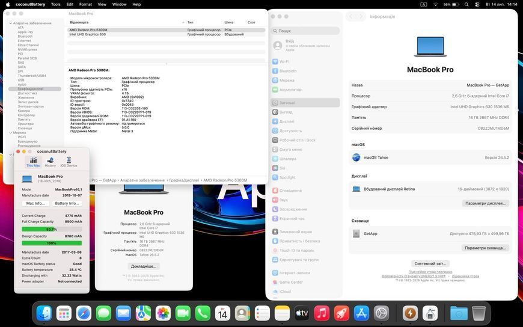
Task: Select the Intel UHD Graphics 630 table row
Action: point(166,34)
